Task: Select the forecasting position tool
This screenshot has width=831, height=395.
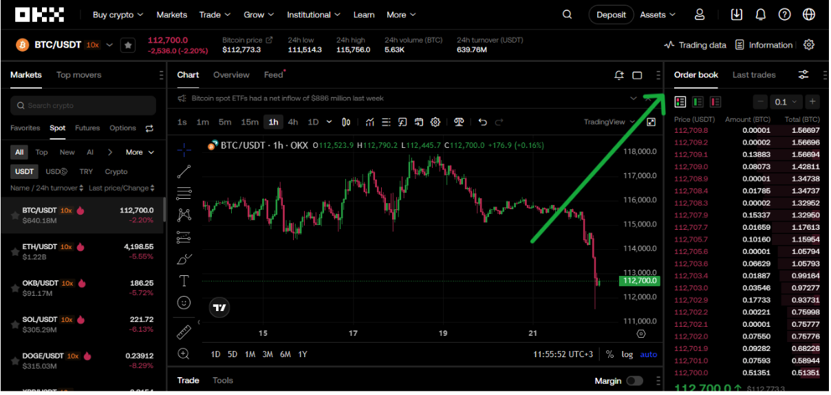Action: click(x=184, y=237)
